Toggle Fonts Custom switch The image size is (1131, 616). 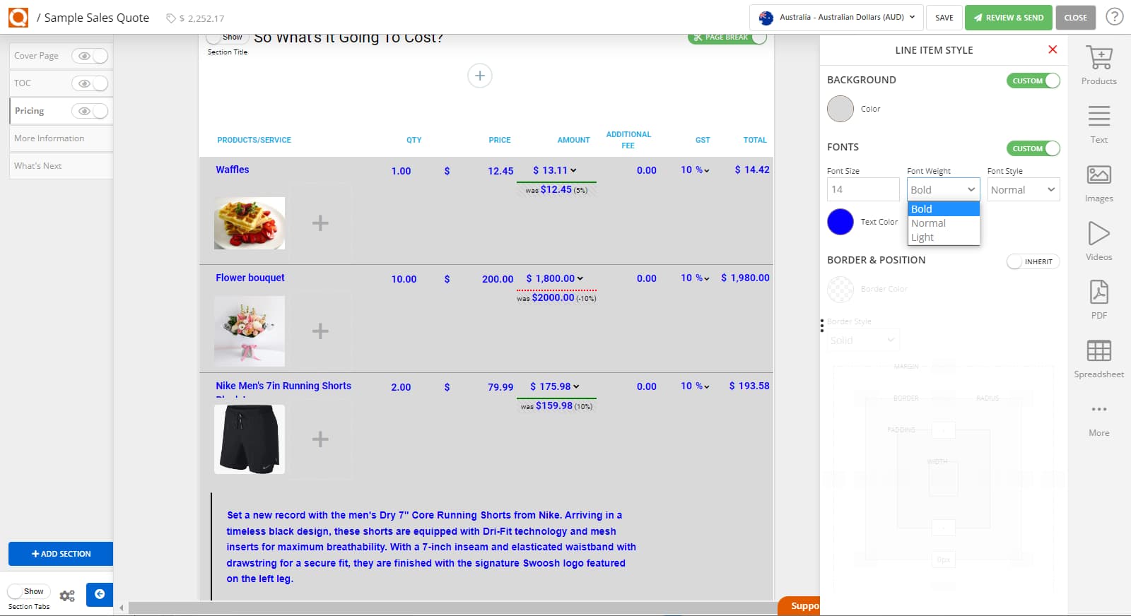[1033, 148]
